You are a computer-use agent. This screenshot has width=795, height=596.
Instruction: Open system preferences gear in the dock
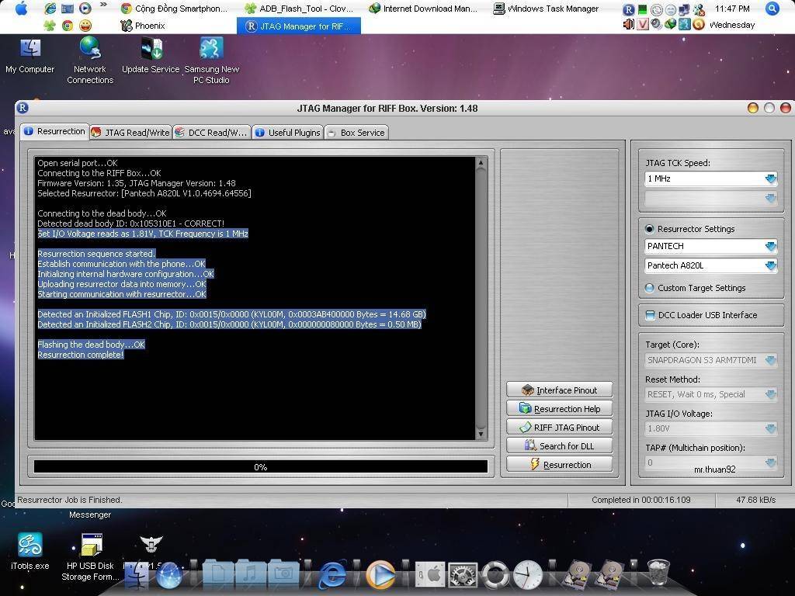pos(463,576)
